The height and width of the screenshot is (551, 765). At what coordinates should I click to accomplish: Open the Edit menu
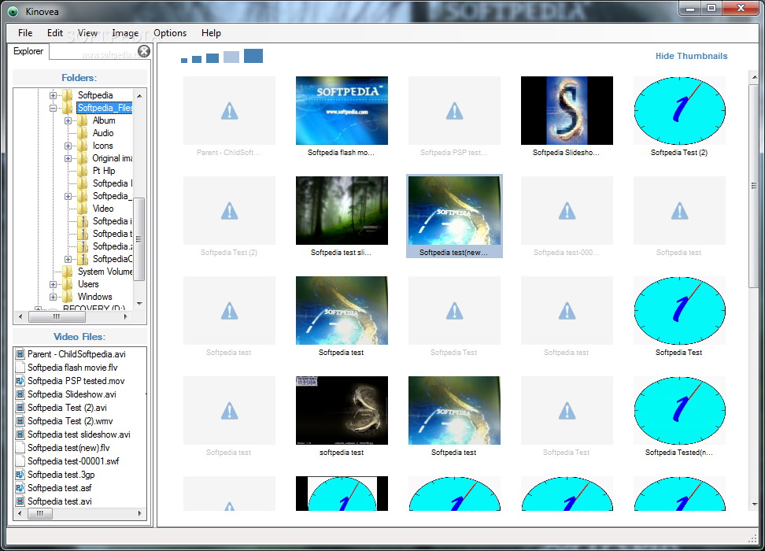[55, 33]
